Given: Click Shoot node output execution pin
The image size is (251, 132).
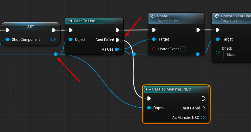Looking at the screenshot, I should point(198,30).
